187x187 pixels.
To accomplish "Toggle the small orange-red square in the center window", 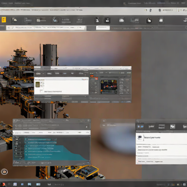I will click(x=96, y=79).
